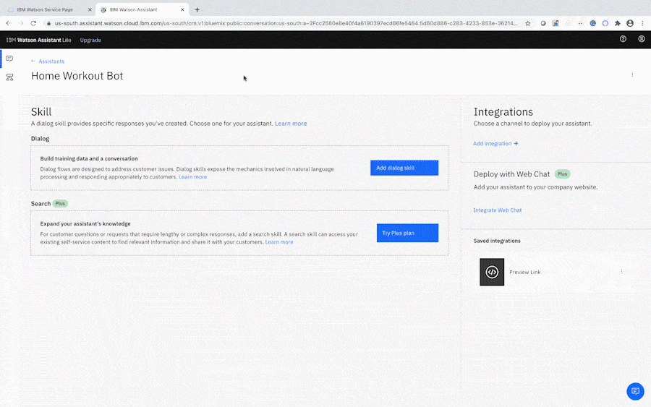Open the help question mark icon
This screenshot has width=651, height=407.
(x=623, y=39)
